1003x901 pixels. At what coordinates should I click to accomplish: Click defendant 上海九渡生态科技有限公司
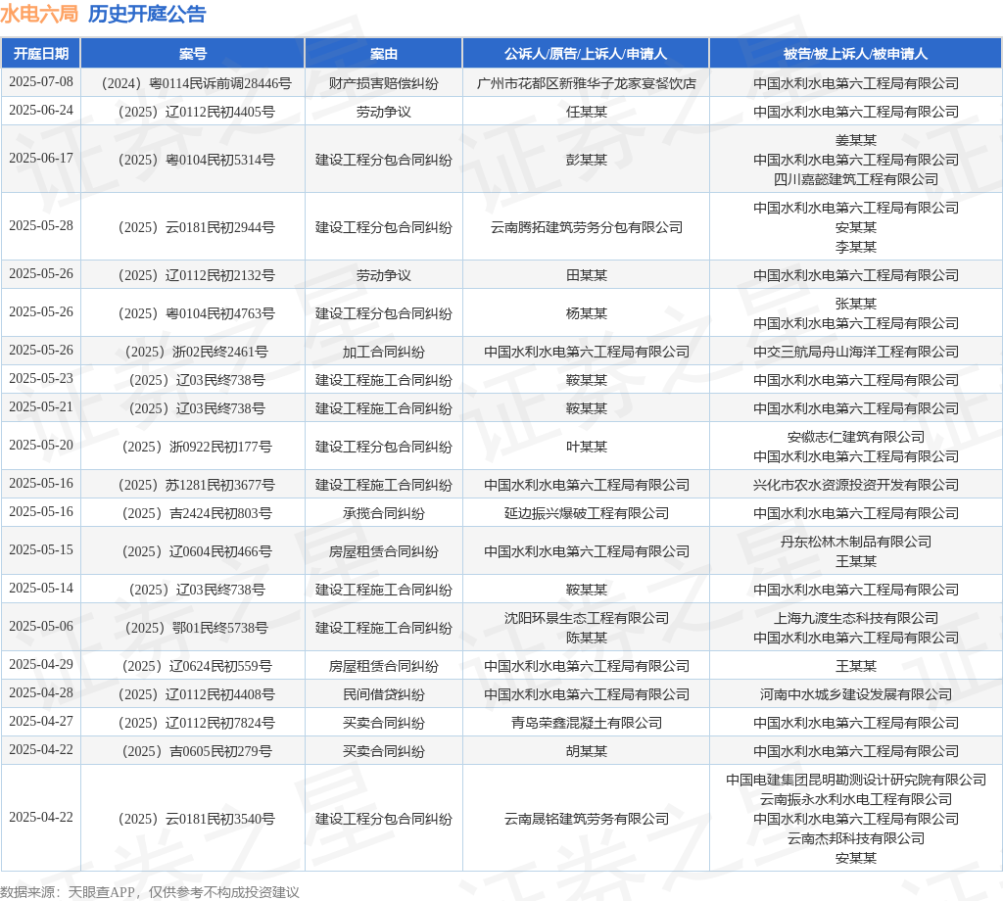click(x=856, y=618)
